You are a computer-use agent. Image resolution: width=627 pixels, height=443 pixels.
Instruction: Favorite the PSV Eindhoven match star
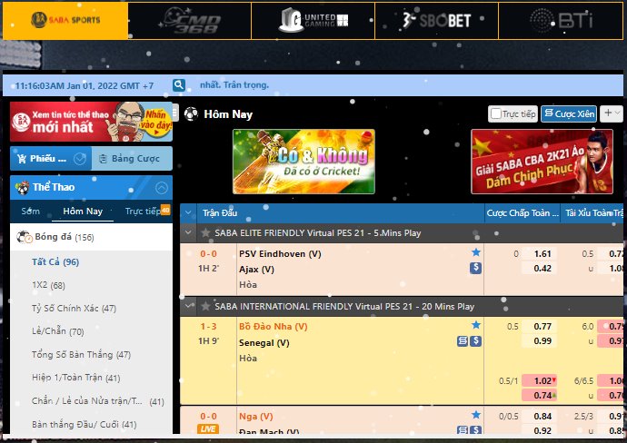tap(475, 252)
